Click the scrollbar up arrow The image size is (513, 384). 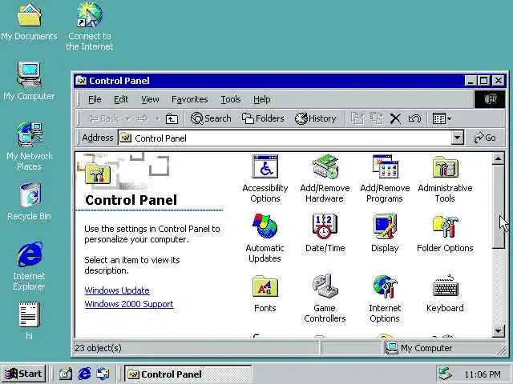498,158
